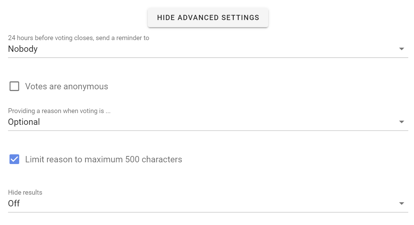The image size is (414, 225).
Task: Click the 'Limit reason to maximum 500 characters' label
Action: 104,159
